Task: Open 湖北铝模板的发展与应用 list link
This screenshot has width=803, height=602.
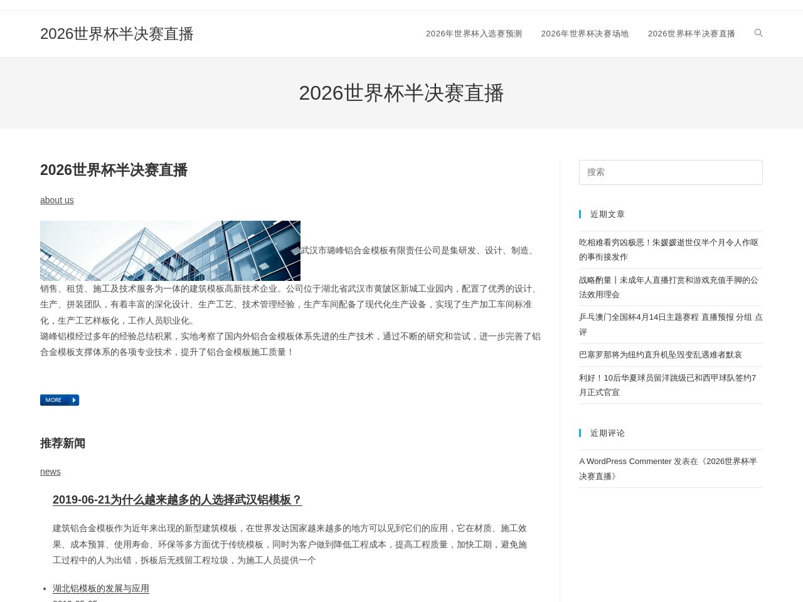Action: point(101,588)
